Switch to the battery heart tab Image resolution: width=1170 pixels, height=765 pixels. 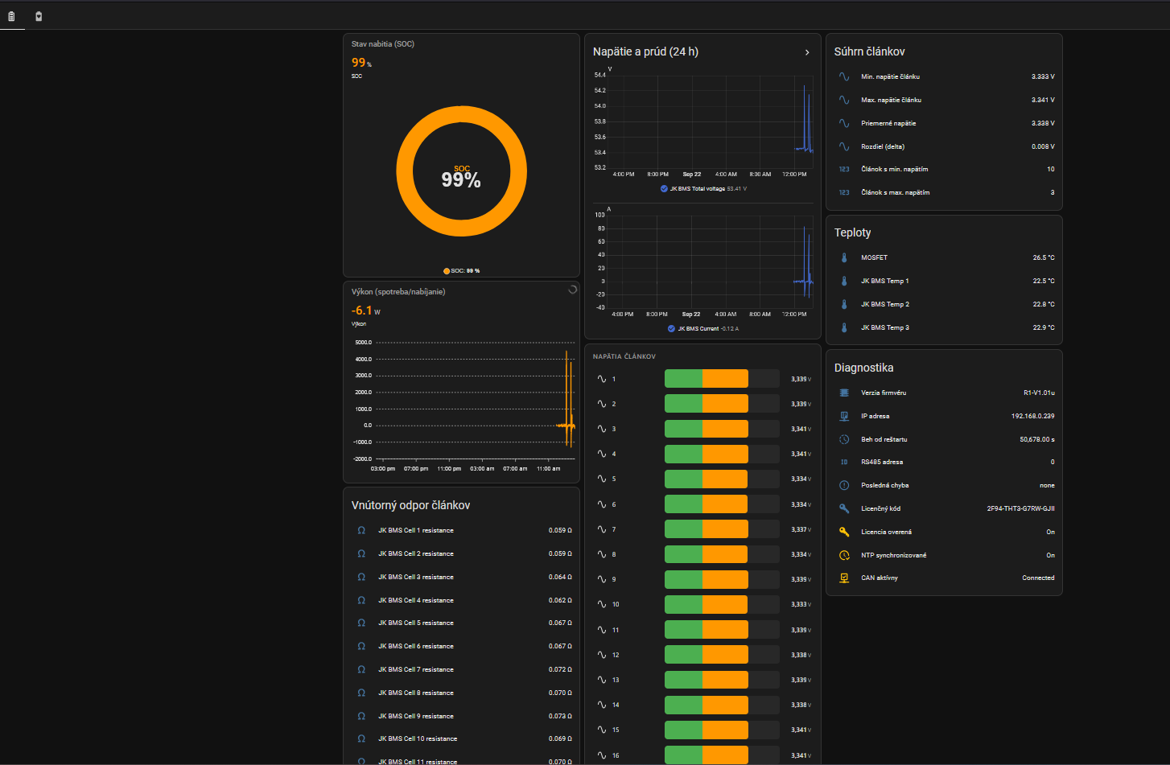pos(39,16)
